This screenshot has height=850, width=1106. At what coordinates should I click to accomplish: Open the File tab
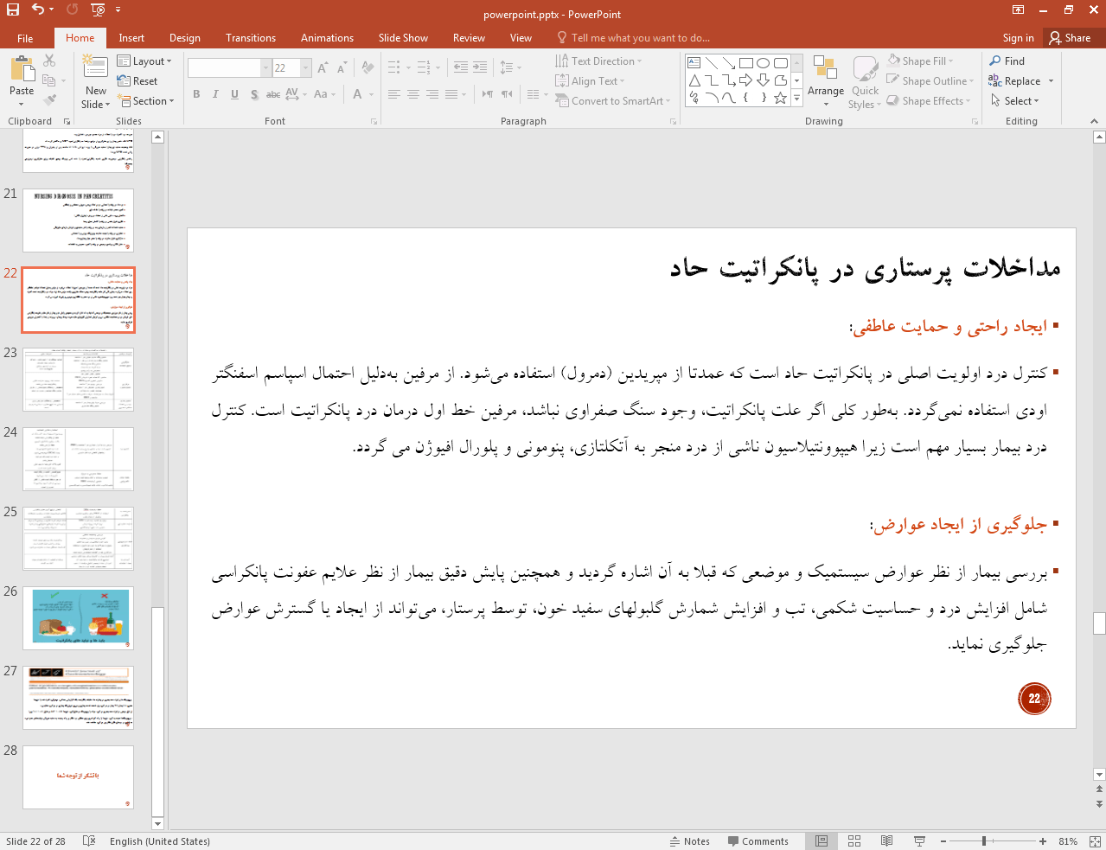click(x=25, y=38)
